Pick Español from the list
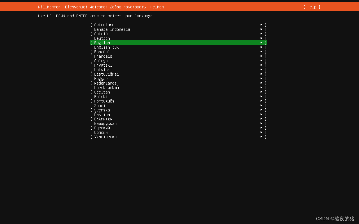 click(178, 52)
